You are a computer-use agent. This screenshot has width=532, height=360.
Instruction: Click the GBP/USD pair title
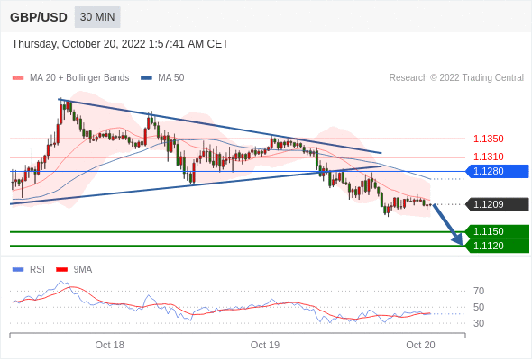[x=39, y=17]
